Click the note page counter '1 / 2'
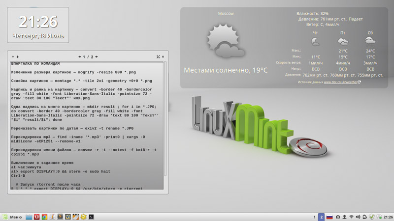 point(88,57)
